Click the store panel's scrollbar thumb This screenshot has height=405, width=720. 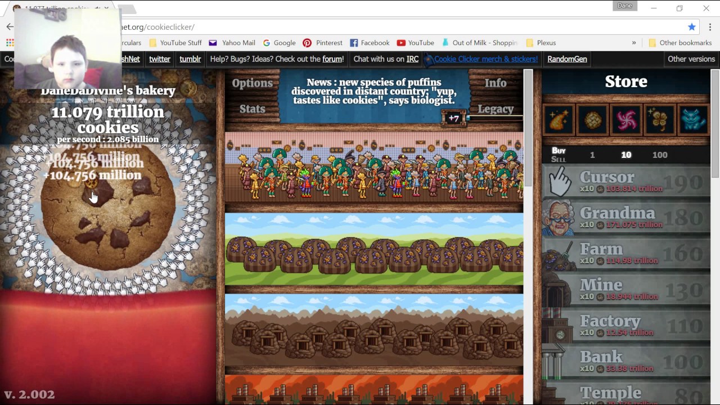click(715, 124)
